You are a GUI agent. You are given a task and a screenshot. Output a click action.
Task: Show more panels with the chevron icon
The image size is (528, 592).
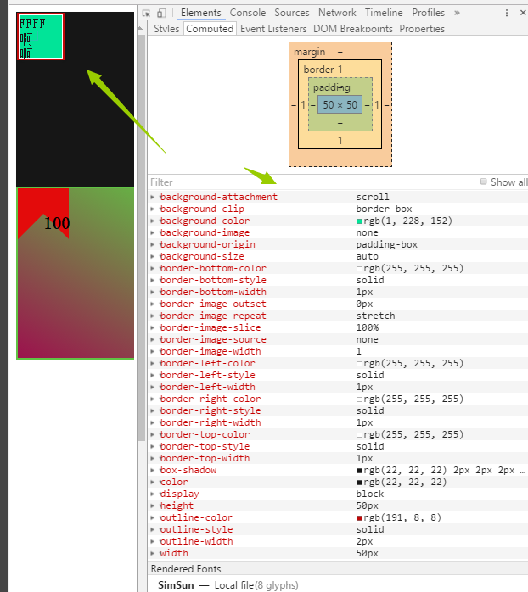pos(457,13)
